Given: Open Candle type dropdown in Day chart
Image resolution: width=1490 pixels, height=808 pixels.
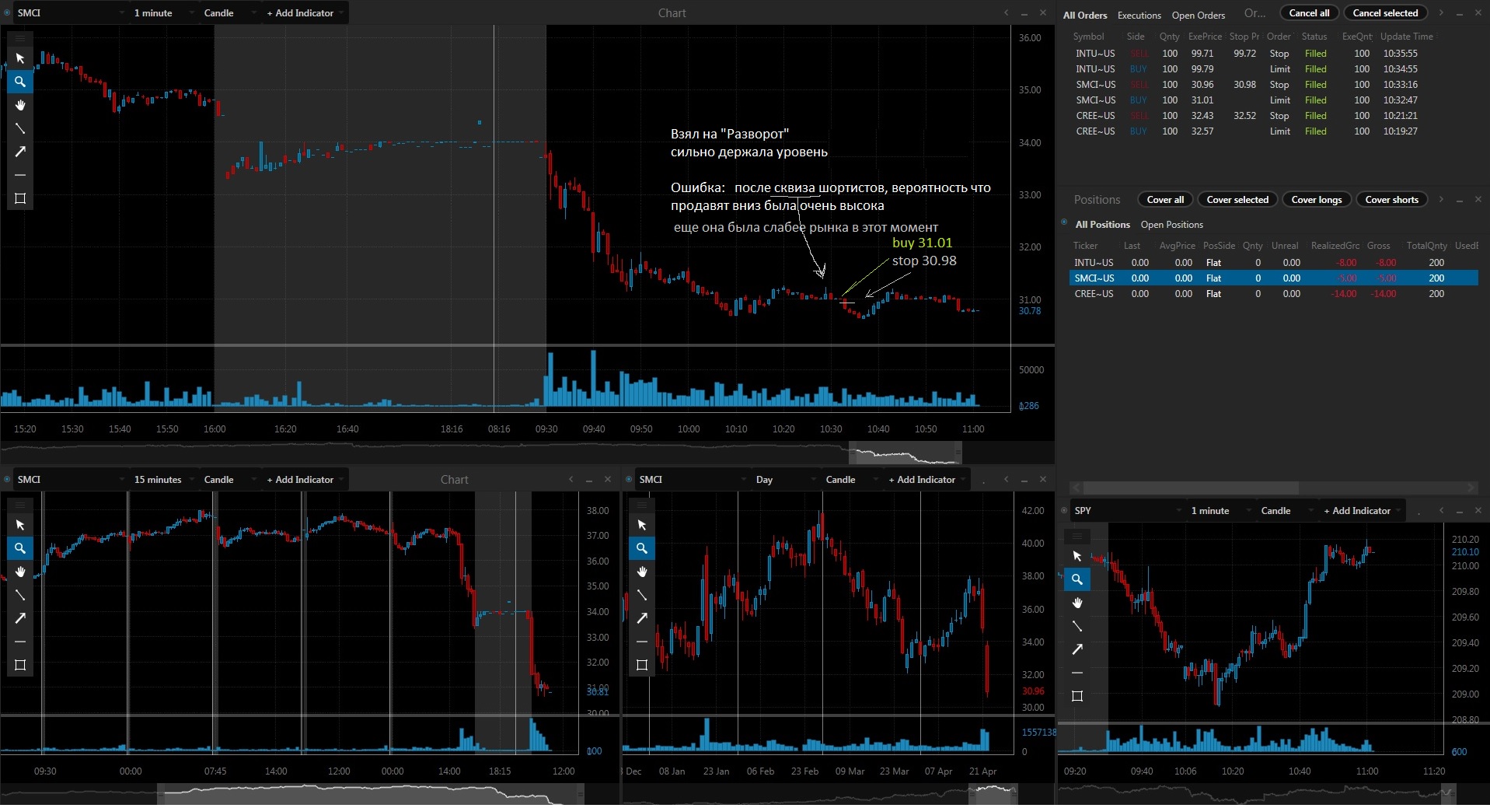Looking at the screenshot, I should pos(850,479).
